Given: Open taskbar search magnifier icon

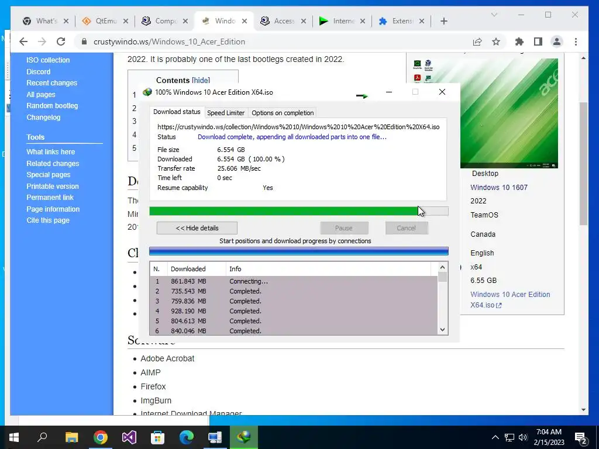Looking at the screenshot, I should [x=42, y=437].
